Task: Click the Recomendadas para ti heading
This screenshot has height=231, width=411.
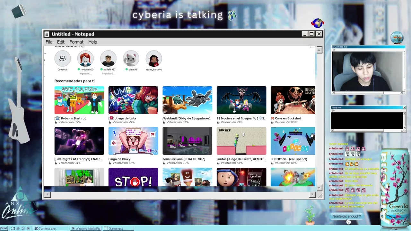Action: 74,81
